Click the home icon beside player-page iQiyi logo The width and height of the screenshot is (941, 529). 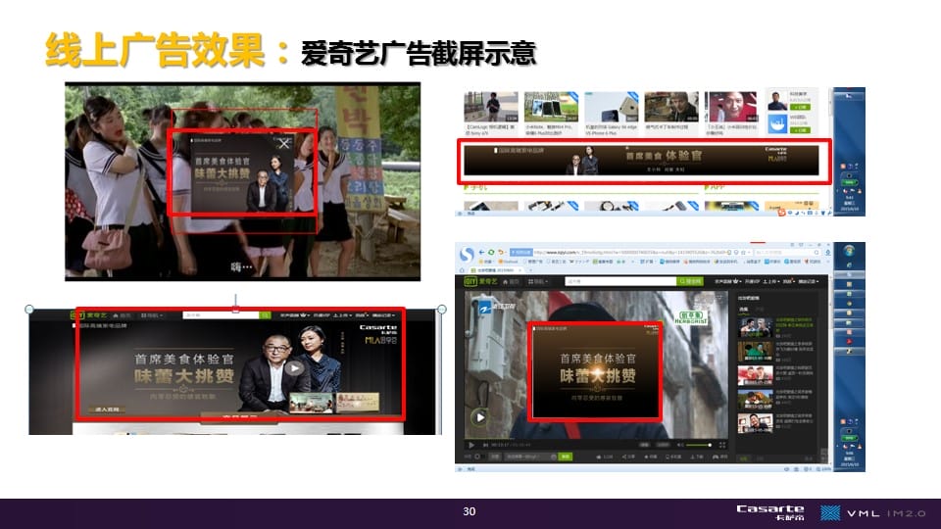[506, 281]
